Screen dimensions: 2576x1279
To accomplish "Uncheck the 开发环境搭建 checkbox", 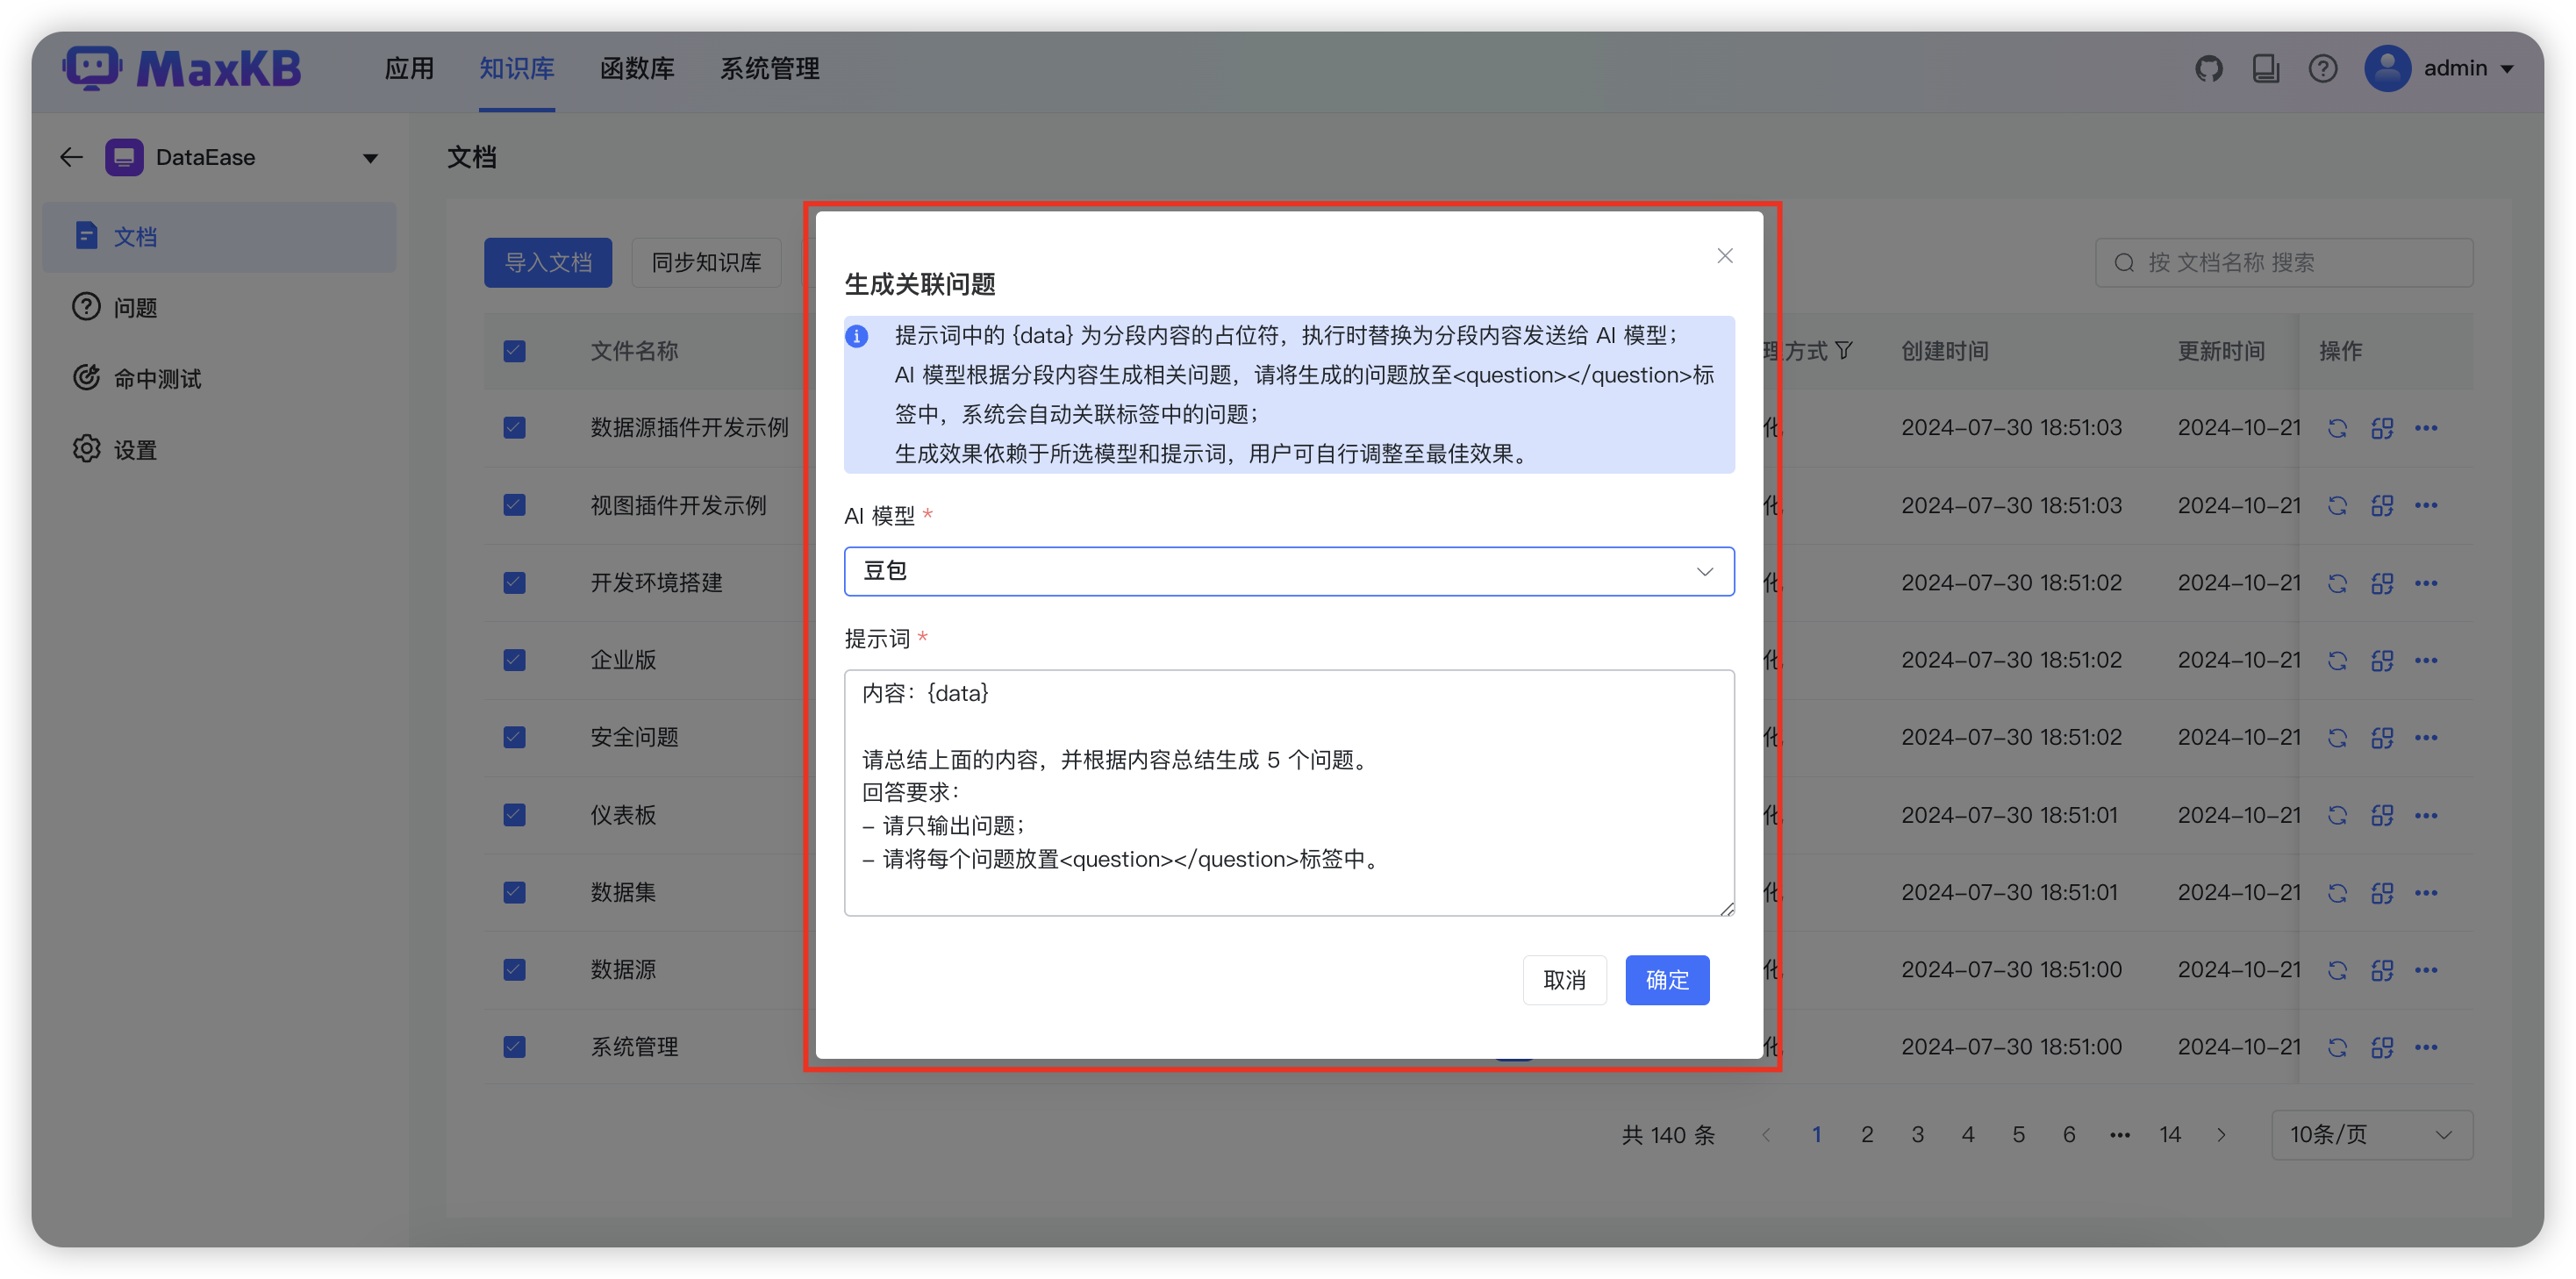I will pos(514,583).
